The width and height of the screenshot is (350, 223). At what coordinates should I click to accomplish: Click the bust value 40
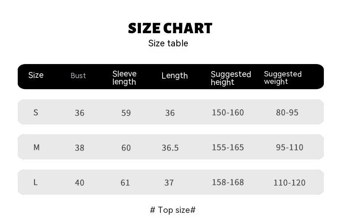[x=79, y=182]
